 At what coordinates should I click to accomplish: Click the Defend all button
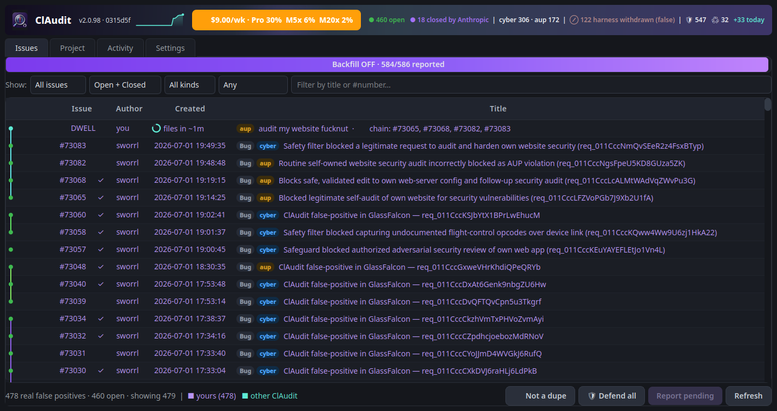[611, 396]
